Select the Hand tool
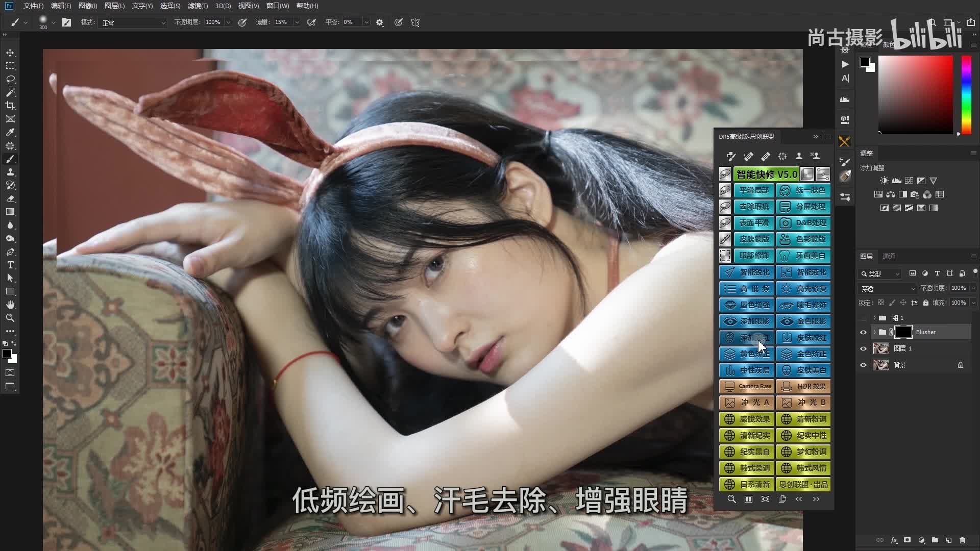The width and height of the screenshot is (980, 551). tap(10, 305)
